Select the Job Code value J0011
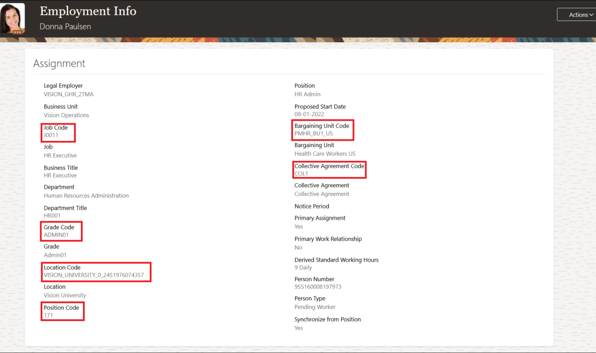Image resolution: width=596 pixels, height=353 pixels. (51, 136)
